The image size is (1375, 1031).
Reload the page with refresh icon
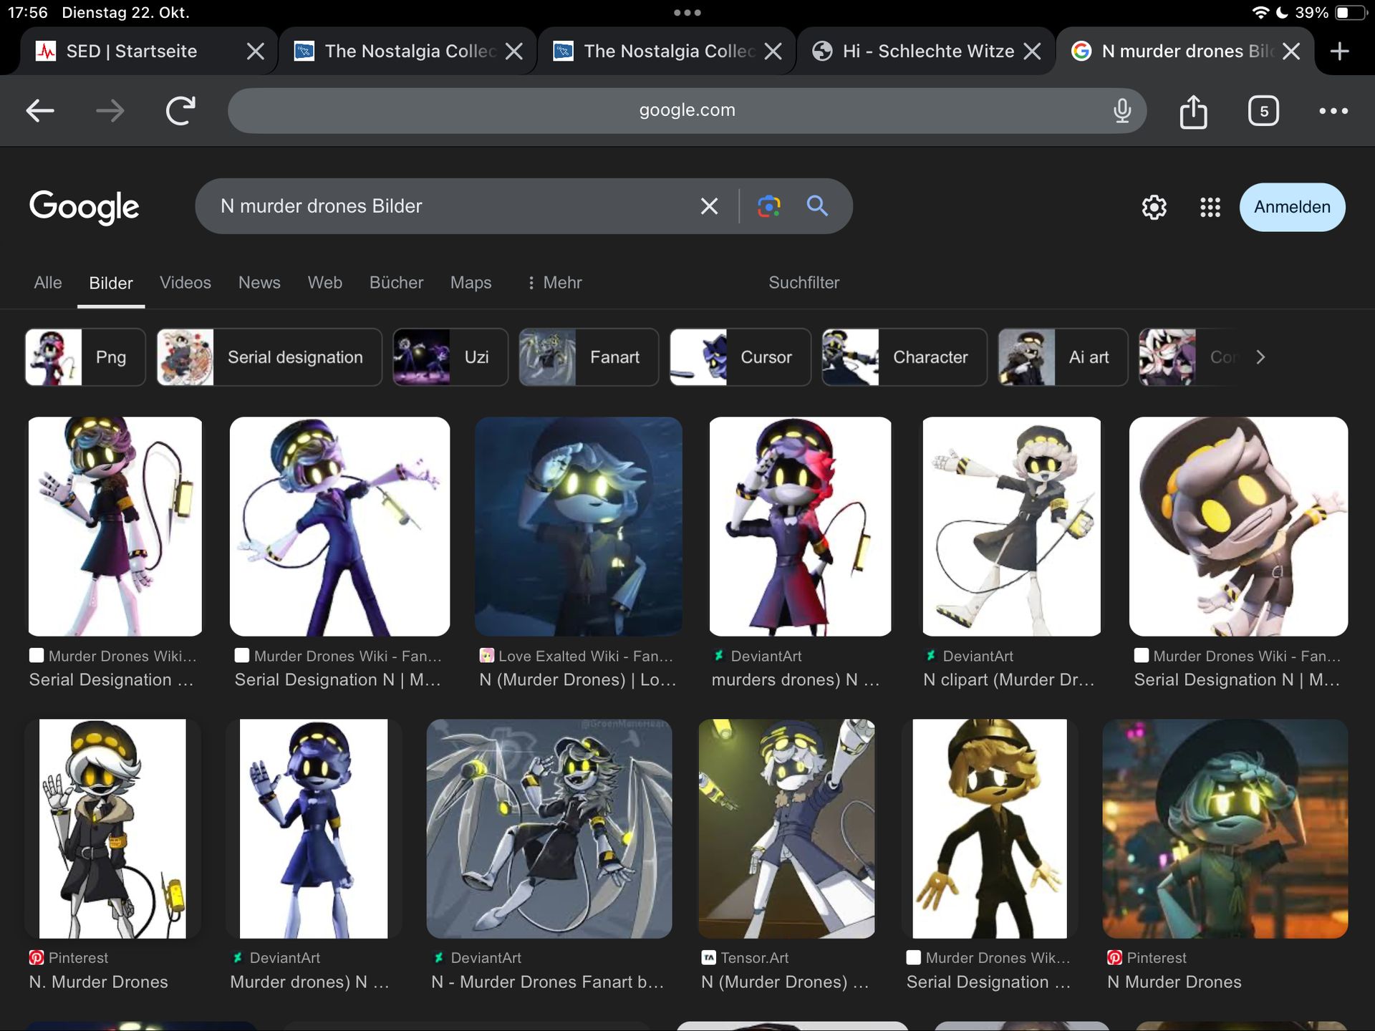click(x=180, y=110)
